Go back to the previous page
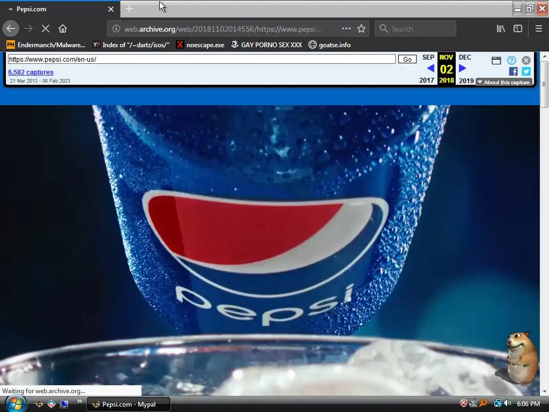The height and width of the screenshot is (412, 549). 11,29
